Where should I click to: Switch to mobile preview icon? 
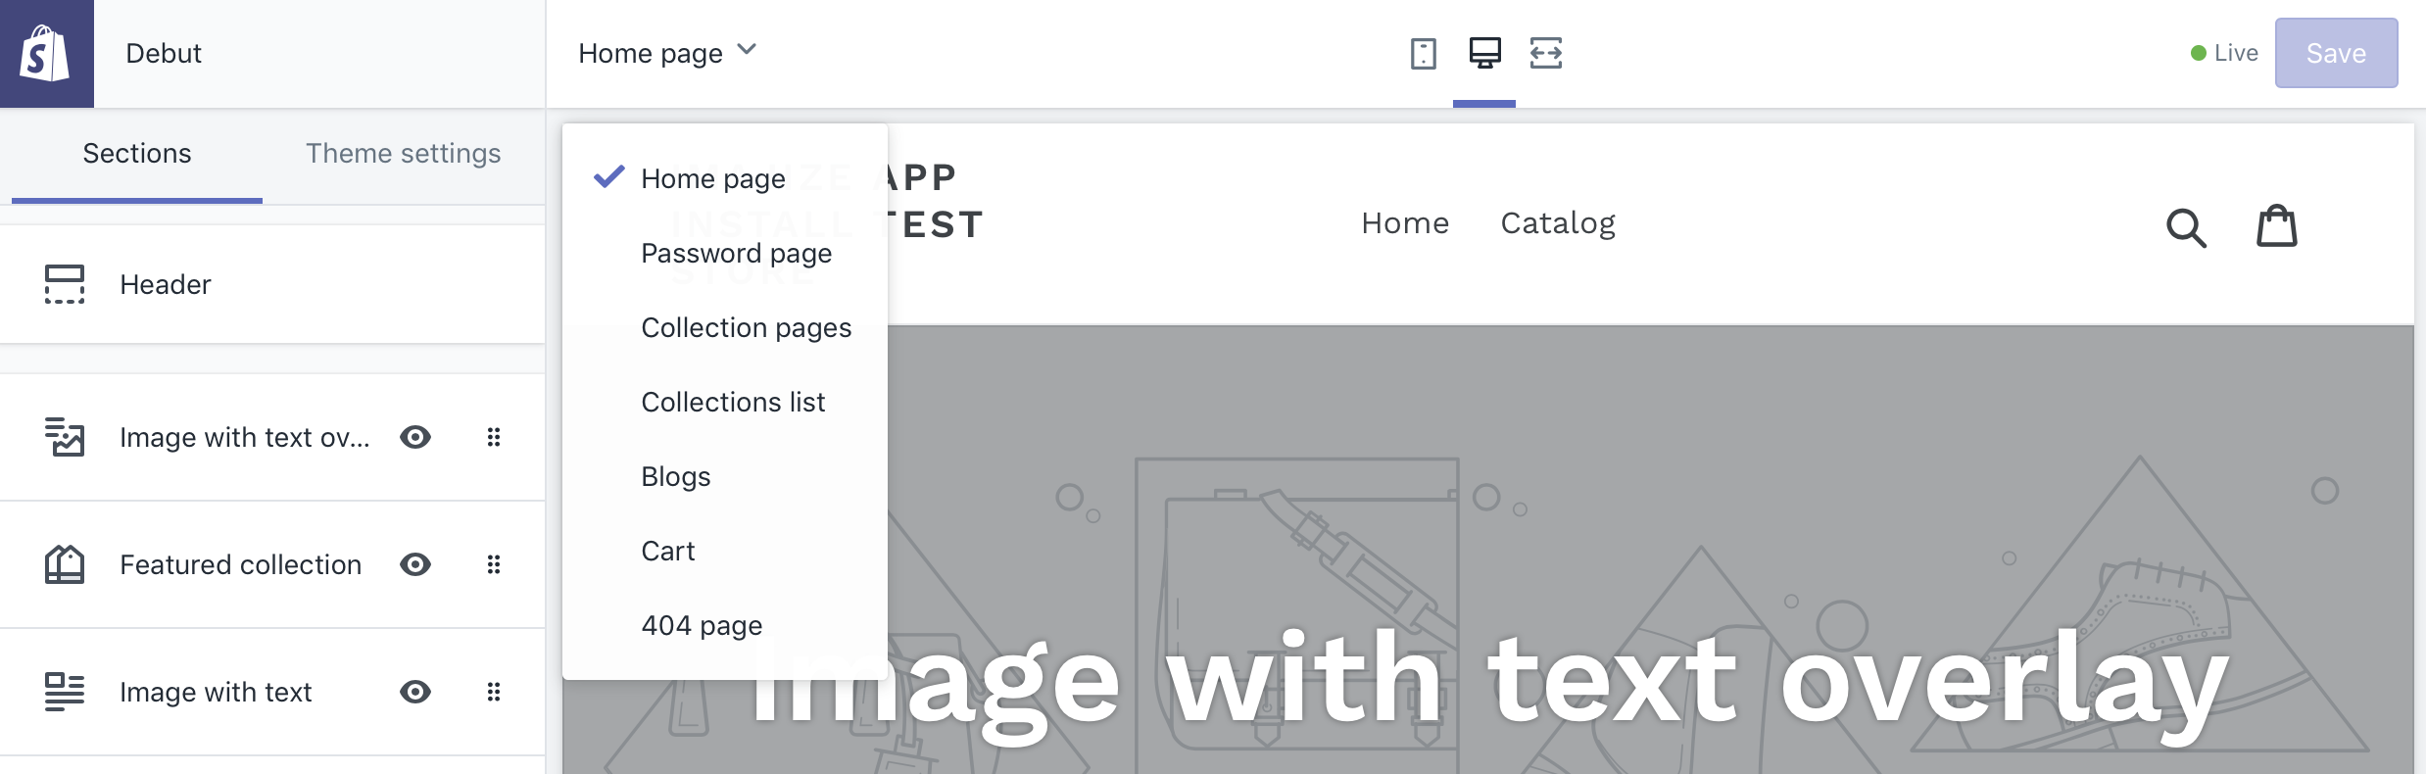[x=1423, y=53]
